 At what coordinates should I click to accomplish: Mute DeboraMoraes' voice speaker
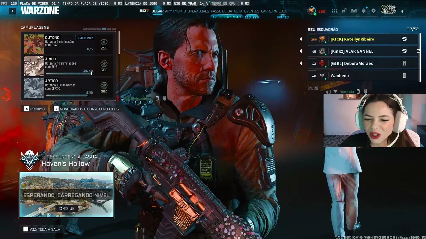tap(301, 63)
